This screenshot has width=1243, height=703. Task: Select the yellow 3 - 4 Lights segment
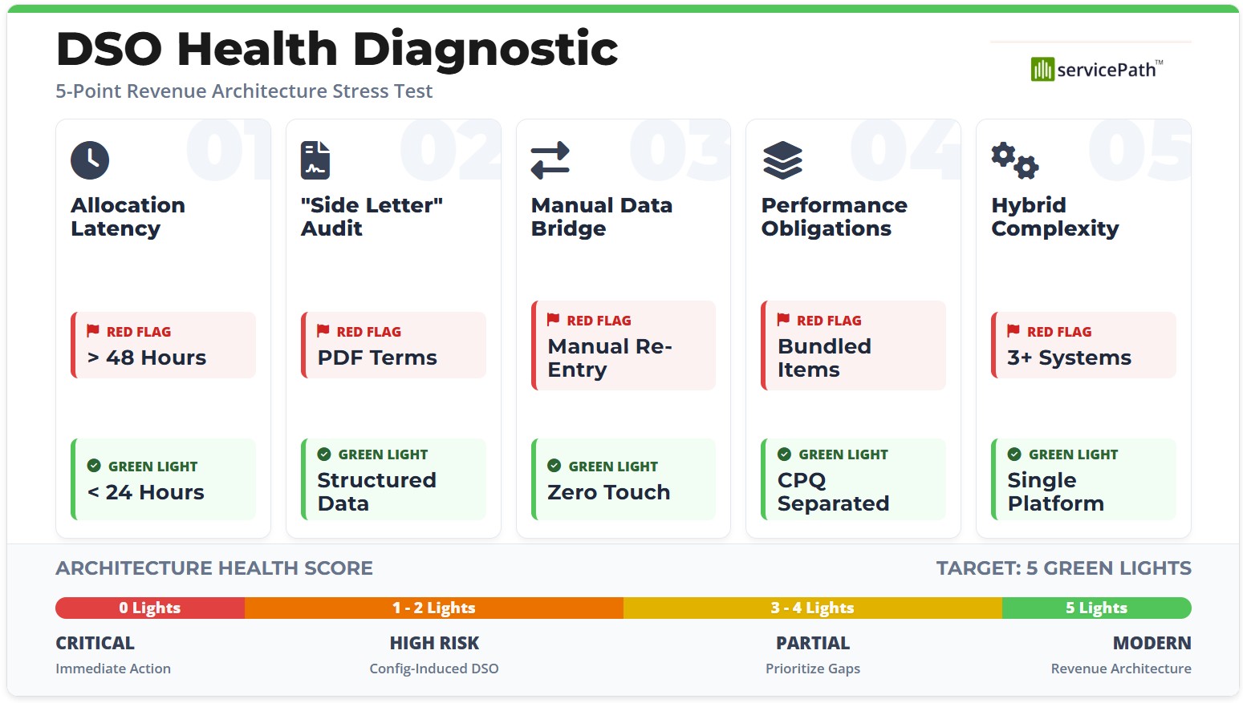click(x=812, y=608)
